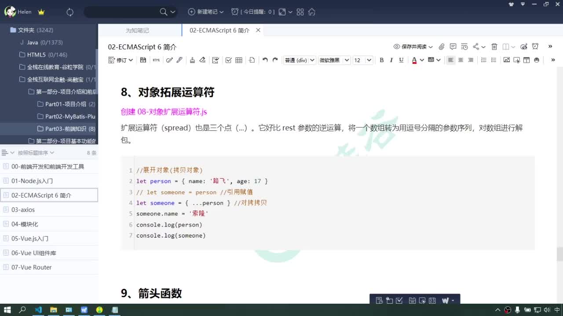Undo the last edit
Screen dimensions: 563x316
tap(265, 60)
